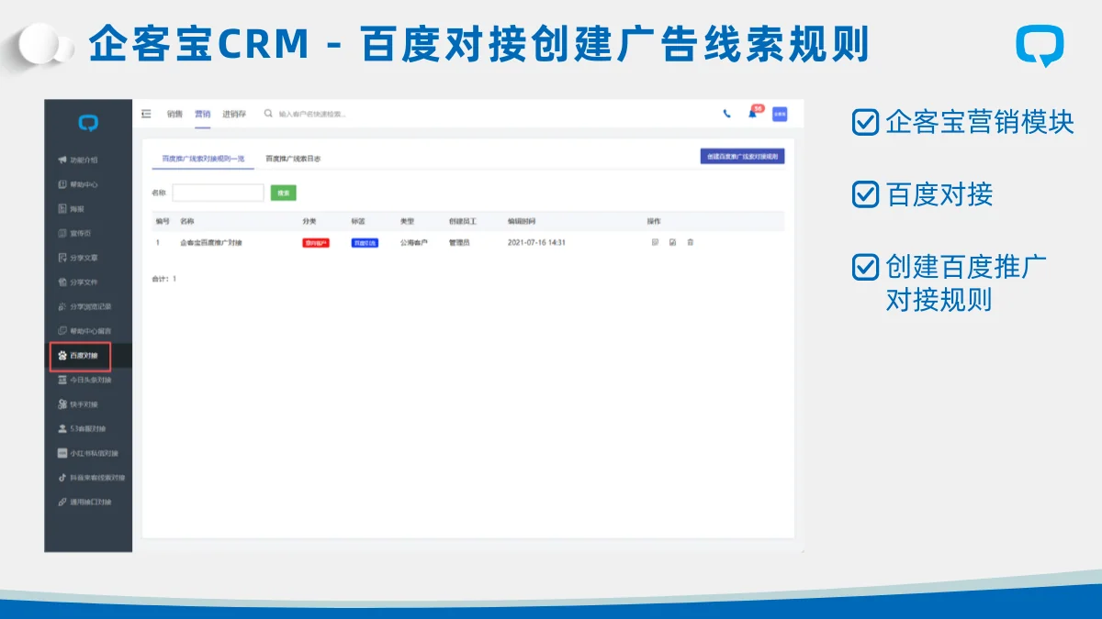Open 分享浏览记录 in the sidebar
The image size is (1102, 619).
[x=89, y=306]
